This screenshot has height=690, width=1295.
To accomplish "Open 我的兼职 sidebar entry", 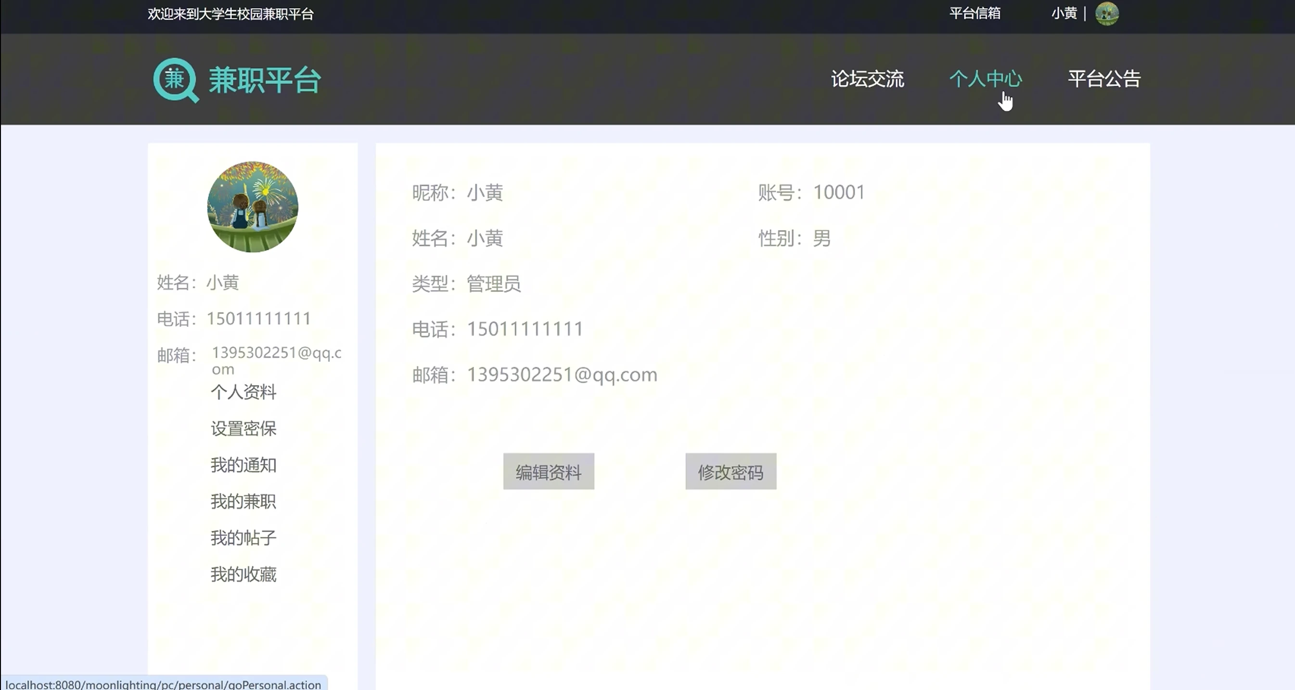I will pyautogui.click(x=244, y=501).
